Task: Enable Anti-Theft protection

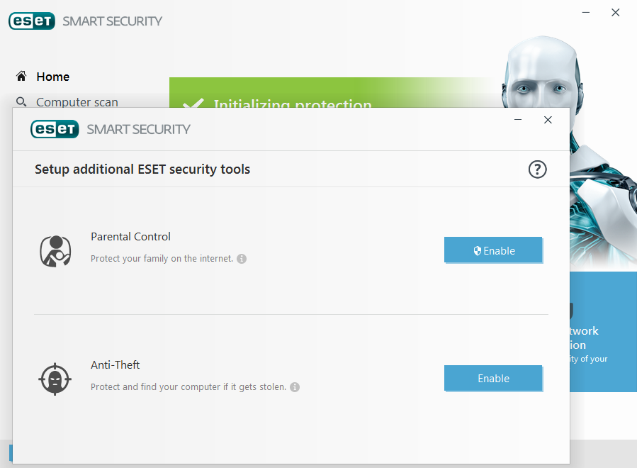Action: click(493, 378)
